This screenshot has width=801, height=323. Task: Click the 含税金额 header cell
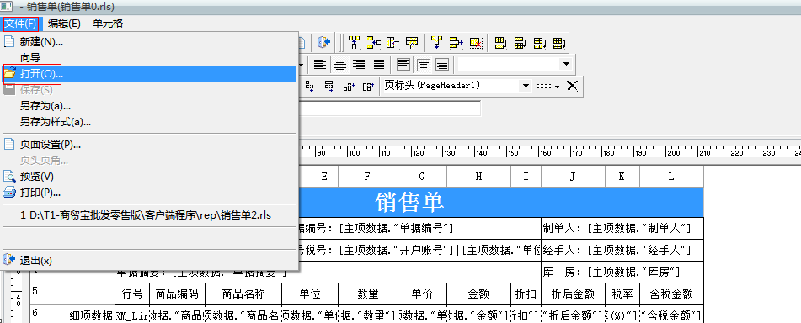tap(671, 294)
